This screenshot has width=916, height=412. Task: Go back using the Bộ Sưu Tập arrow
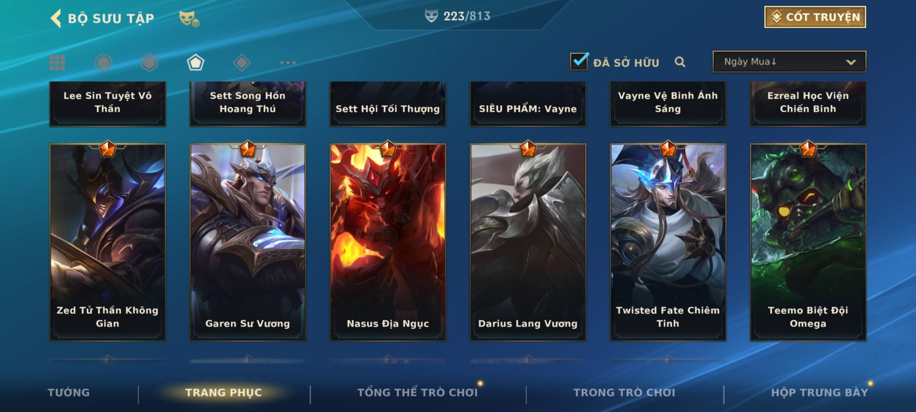click(56, 18)
